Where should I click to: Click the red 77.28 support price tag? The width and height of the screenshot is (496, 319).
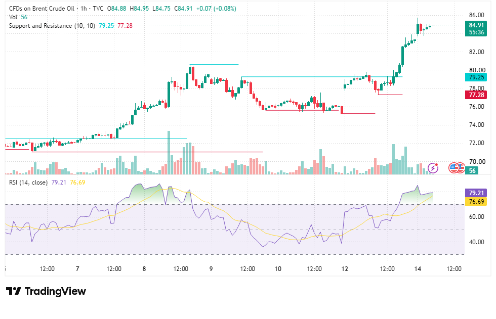point(476,95)
